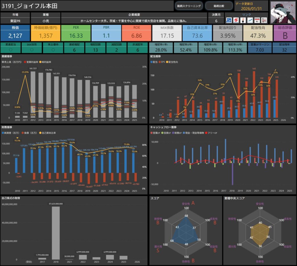Image resolution: width=297 pixels, height=266 pixels.
Task: Open the blue chart-arrow link icon
Action: tap(250, 20)
